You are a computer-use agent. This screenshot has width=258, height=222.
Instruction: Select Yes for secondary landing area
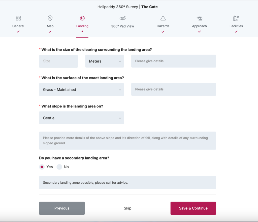click(x=42, y=167)
